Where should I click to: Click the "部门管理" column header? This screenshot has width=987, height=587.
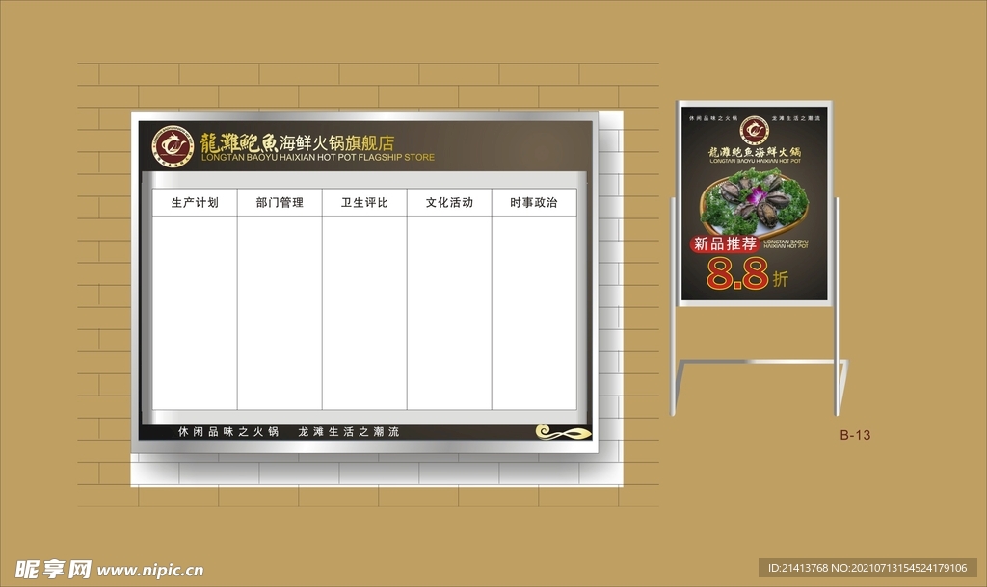point(280,202)
